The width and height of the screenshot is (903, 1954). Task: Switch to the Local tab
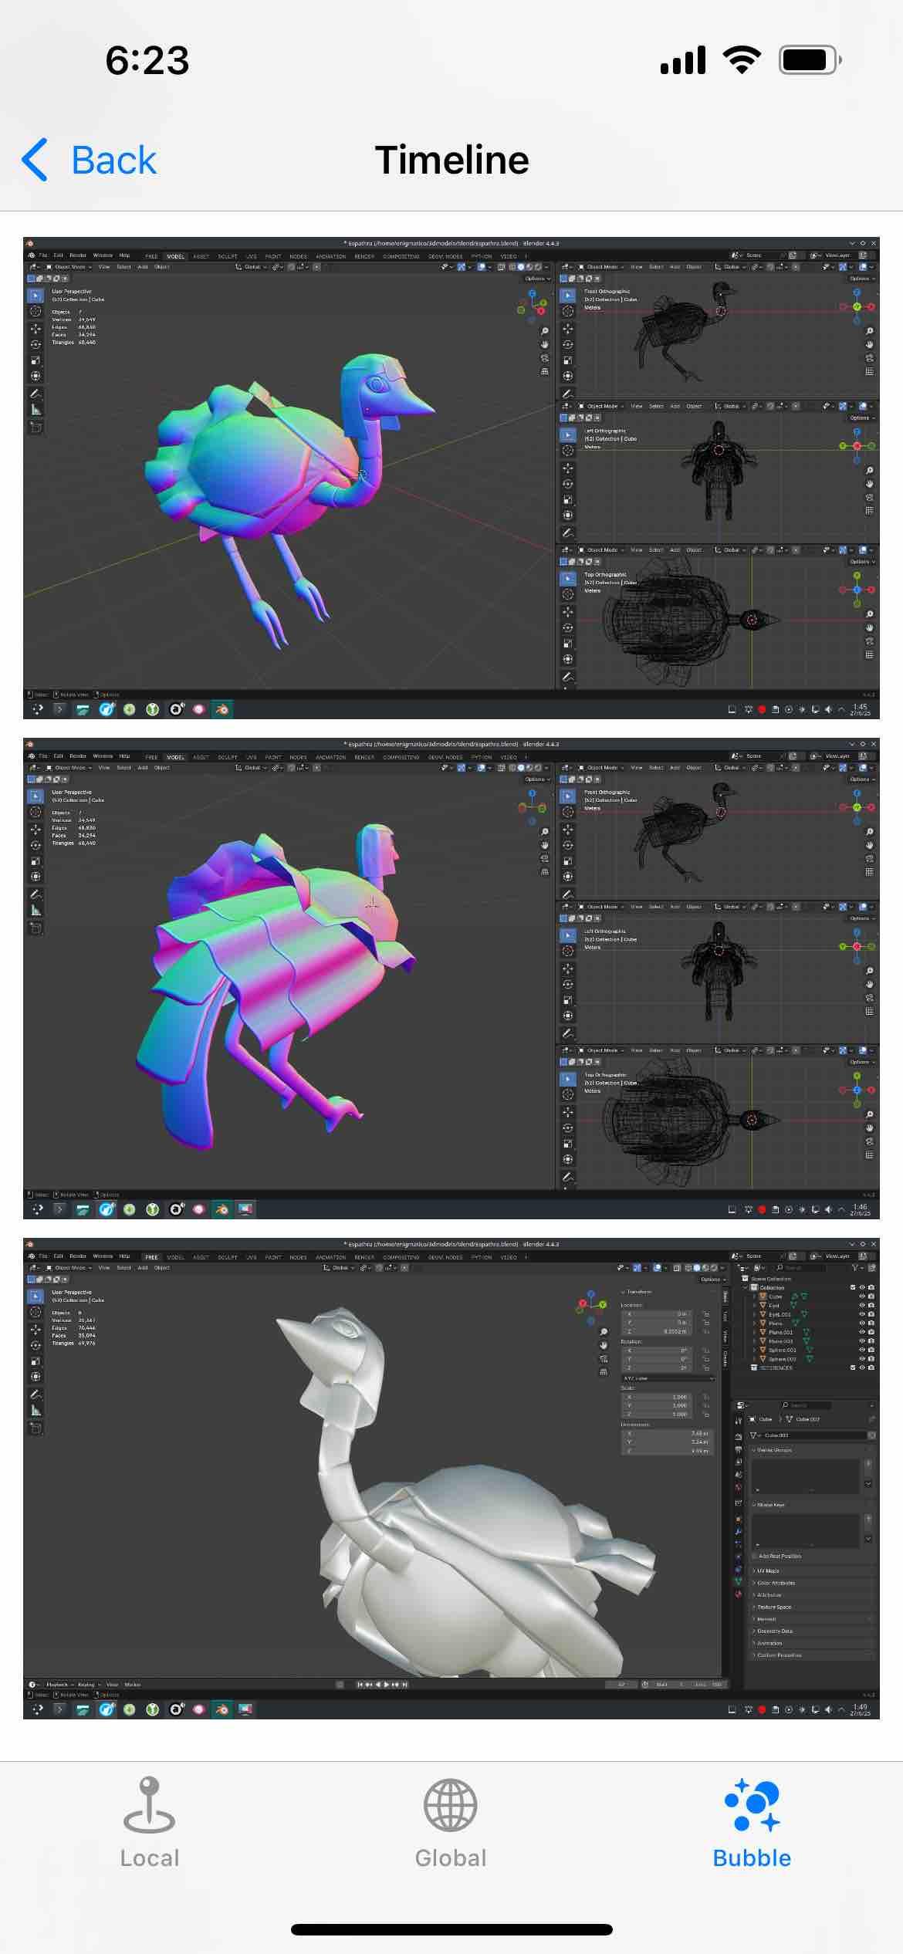tap(150, 1822)
